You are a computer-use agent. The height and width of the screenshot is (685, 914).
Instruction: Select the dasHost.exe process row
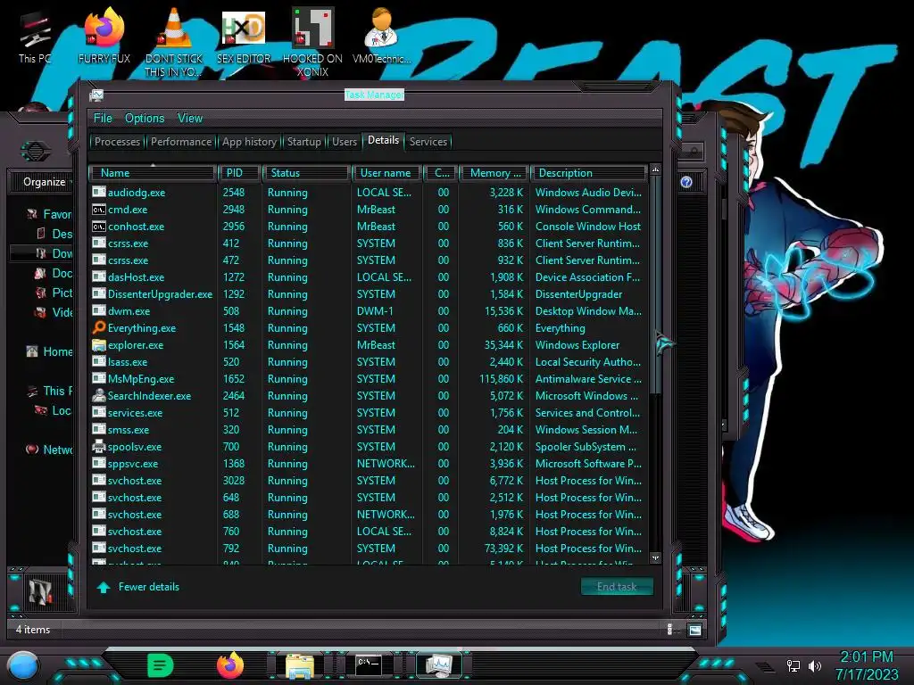coord(369,277)
